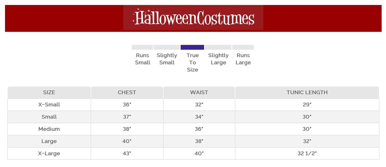Click the 43" chest measurement cell
386x167 pixels.
(127, 153)
